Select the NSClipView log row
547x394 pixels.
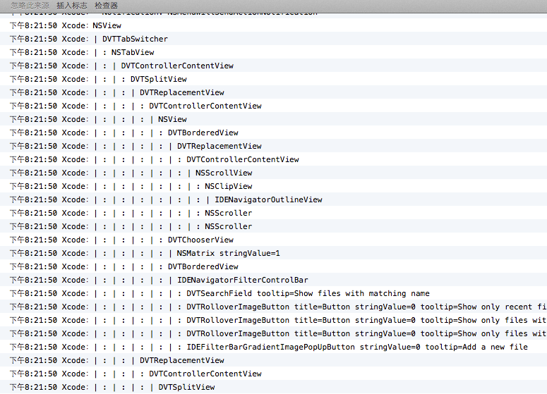pos(228,186)
